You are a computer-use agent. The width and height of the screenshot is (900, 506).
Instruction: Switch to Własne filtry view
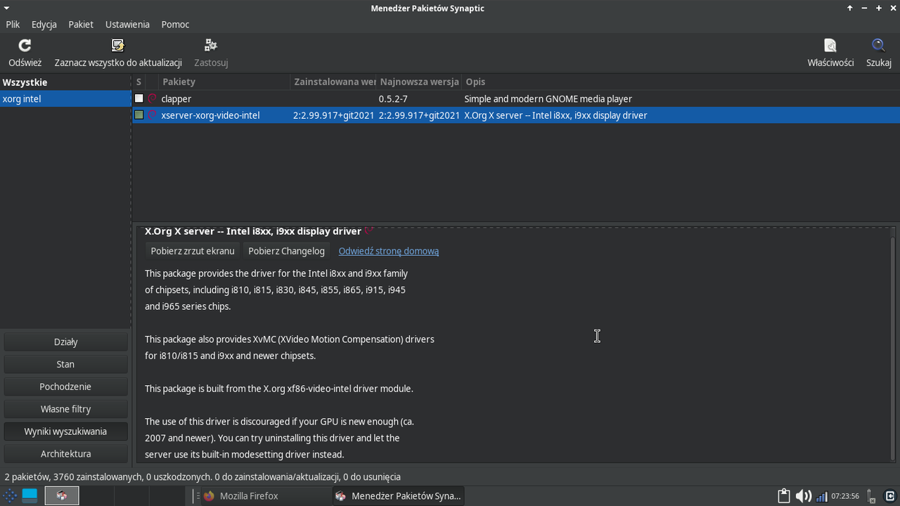pos(66,409)
